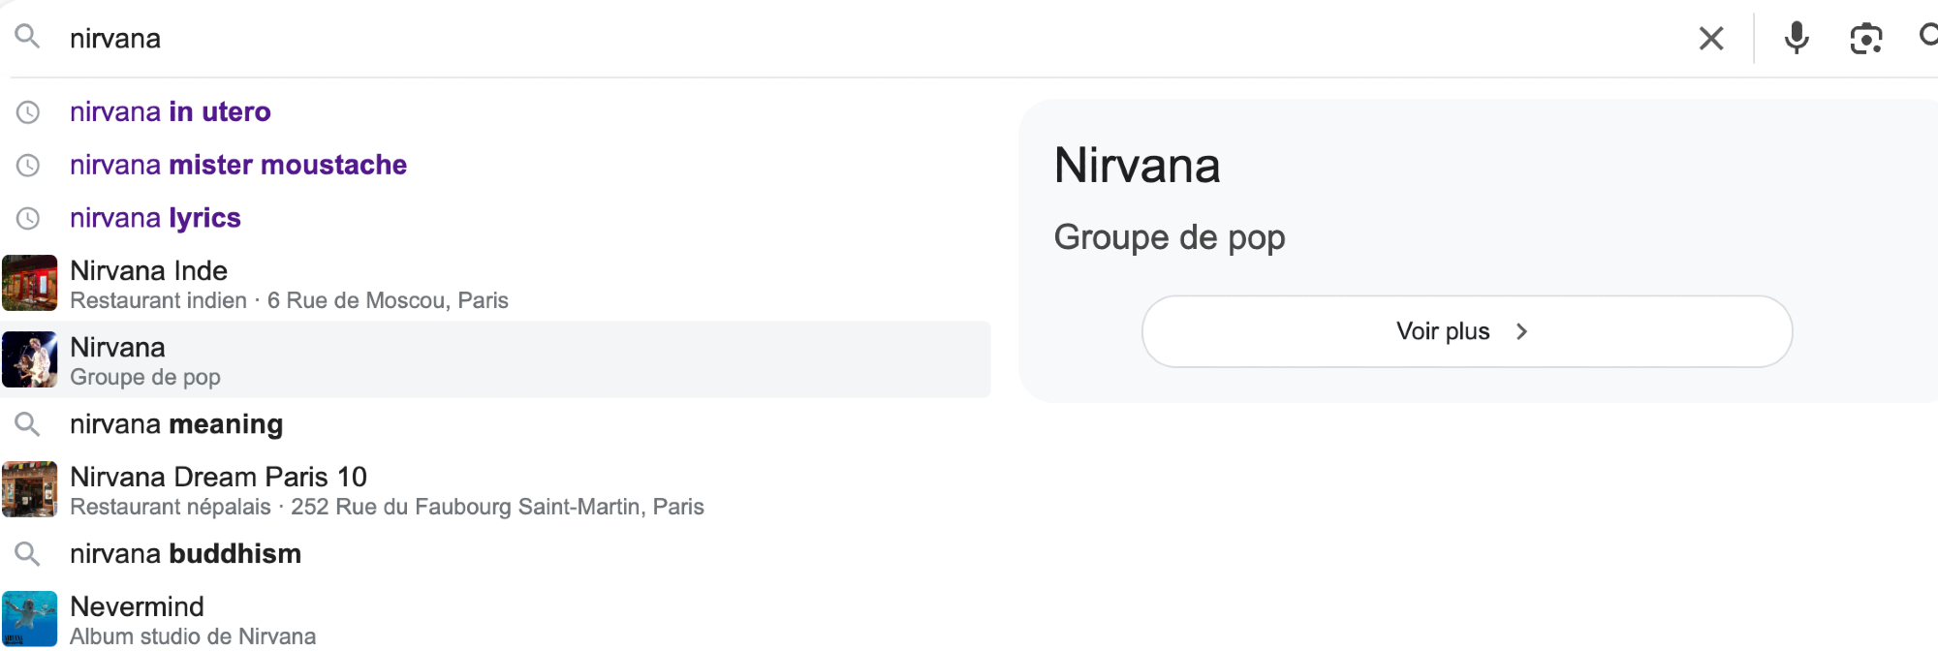Select 'Nirvana Dream Paris 10' suggestion
Viewport: 1938px width, 651px height.
click(x=219, y=478)
